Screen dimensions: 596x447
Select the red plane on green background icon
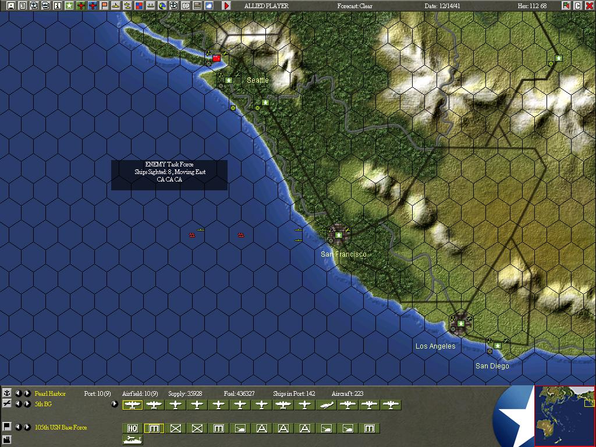point(80,6)
